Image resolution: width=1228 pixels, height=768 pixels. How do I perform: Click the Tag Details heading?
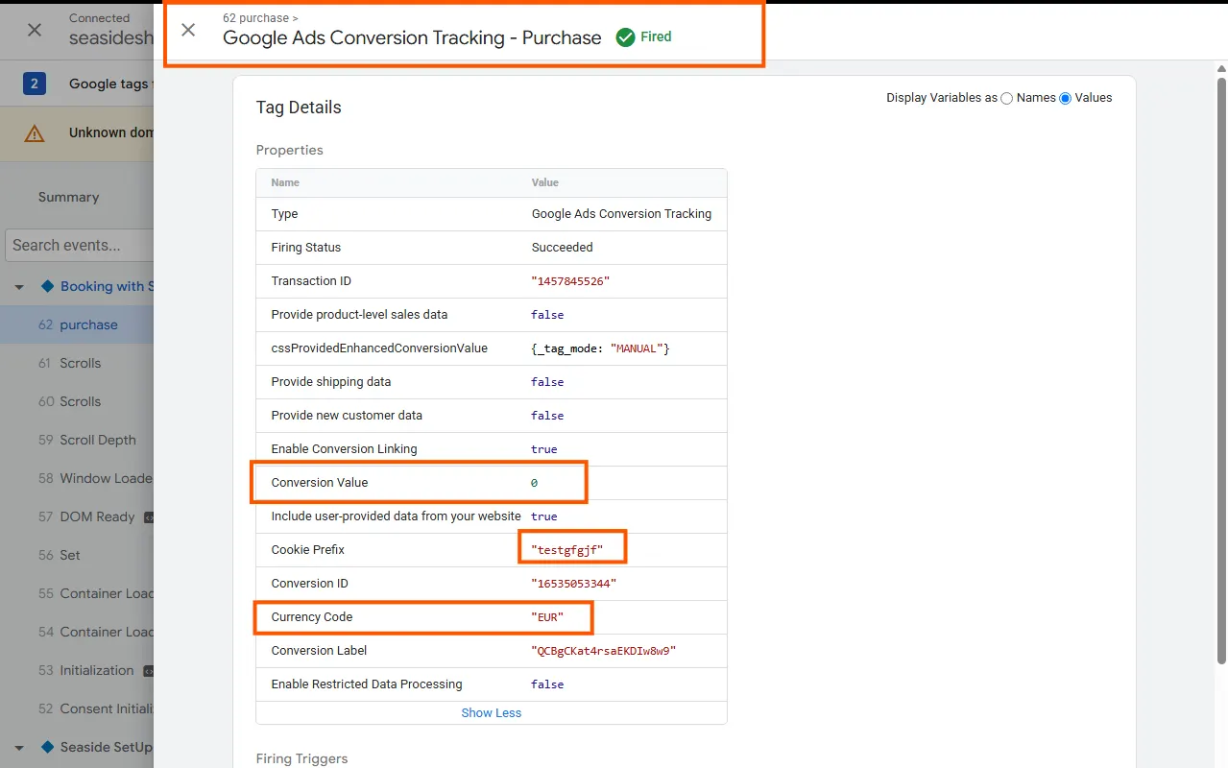click(299, 108)
